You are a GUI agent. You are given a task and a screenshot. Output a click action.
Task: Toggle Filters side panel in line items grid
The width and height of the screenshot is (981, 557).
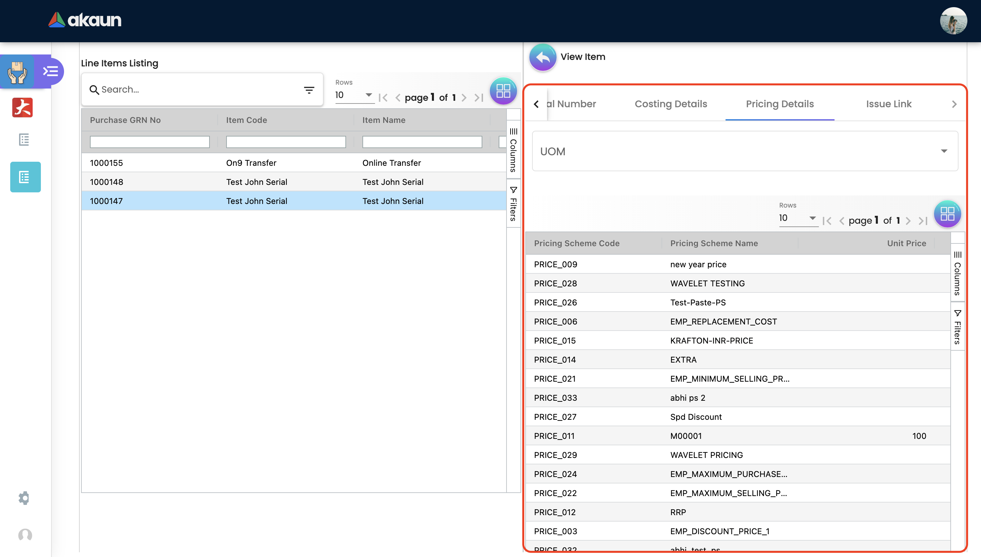tap(513, 204)
